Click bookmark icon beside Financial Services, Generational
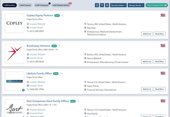 [x=85, y=90]
